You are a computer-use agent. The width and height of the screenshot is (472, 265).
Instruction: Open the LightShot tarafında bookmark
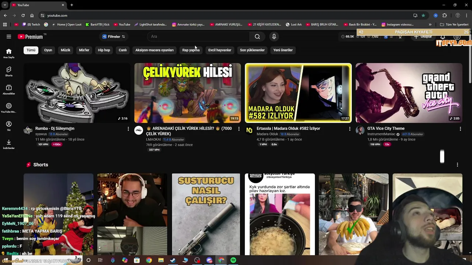click(x=150, y=25)
